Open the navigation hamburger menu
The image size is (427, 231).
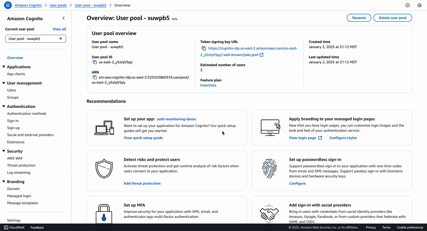click(8, 5)
